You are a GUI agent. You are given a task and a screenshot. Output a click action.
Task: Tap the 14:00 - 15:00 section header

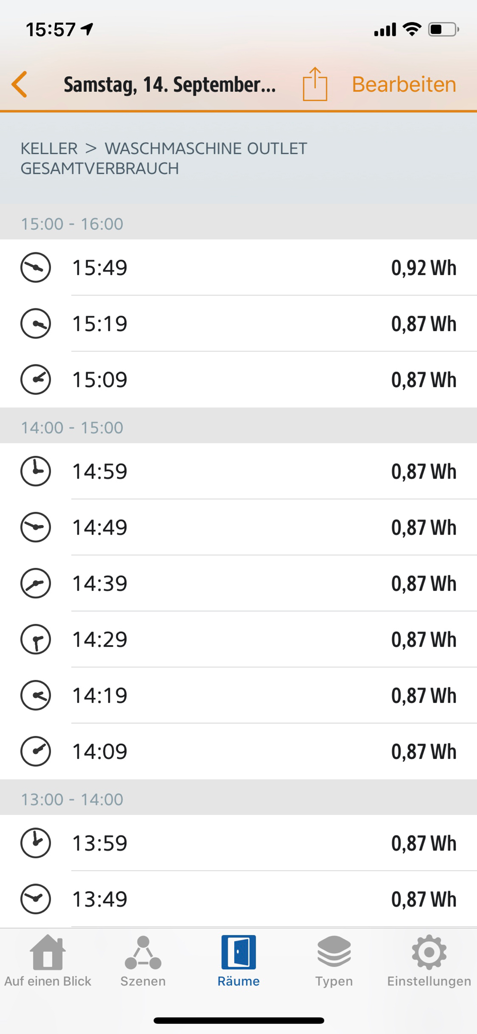(72, 428)
